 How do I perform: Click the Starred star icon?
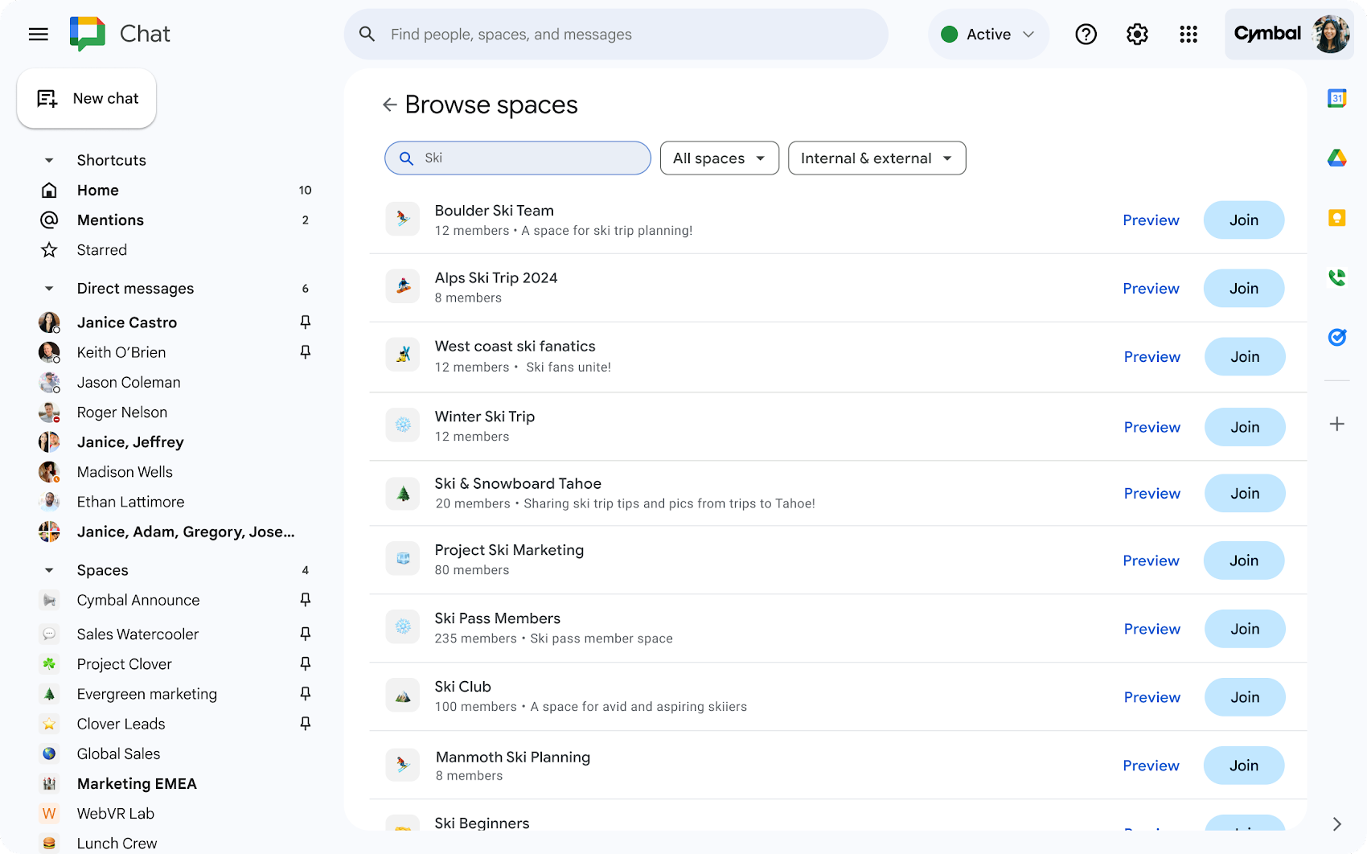coord(49,250)
